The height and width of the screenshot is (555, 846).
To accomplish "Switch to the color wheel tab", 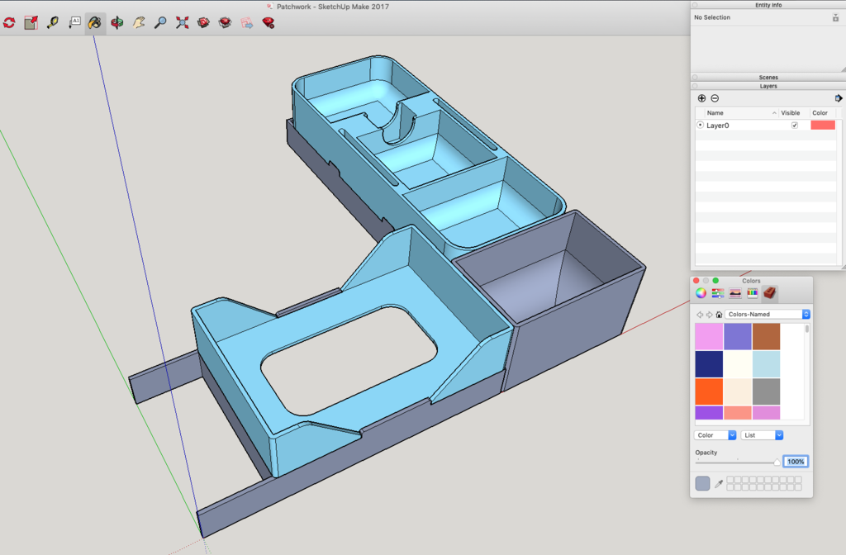I will tap(701, 293).
